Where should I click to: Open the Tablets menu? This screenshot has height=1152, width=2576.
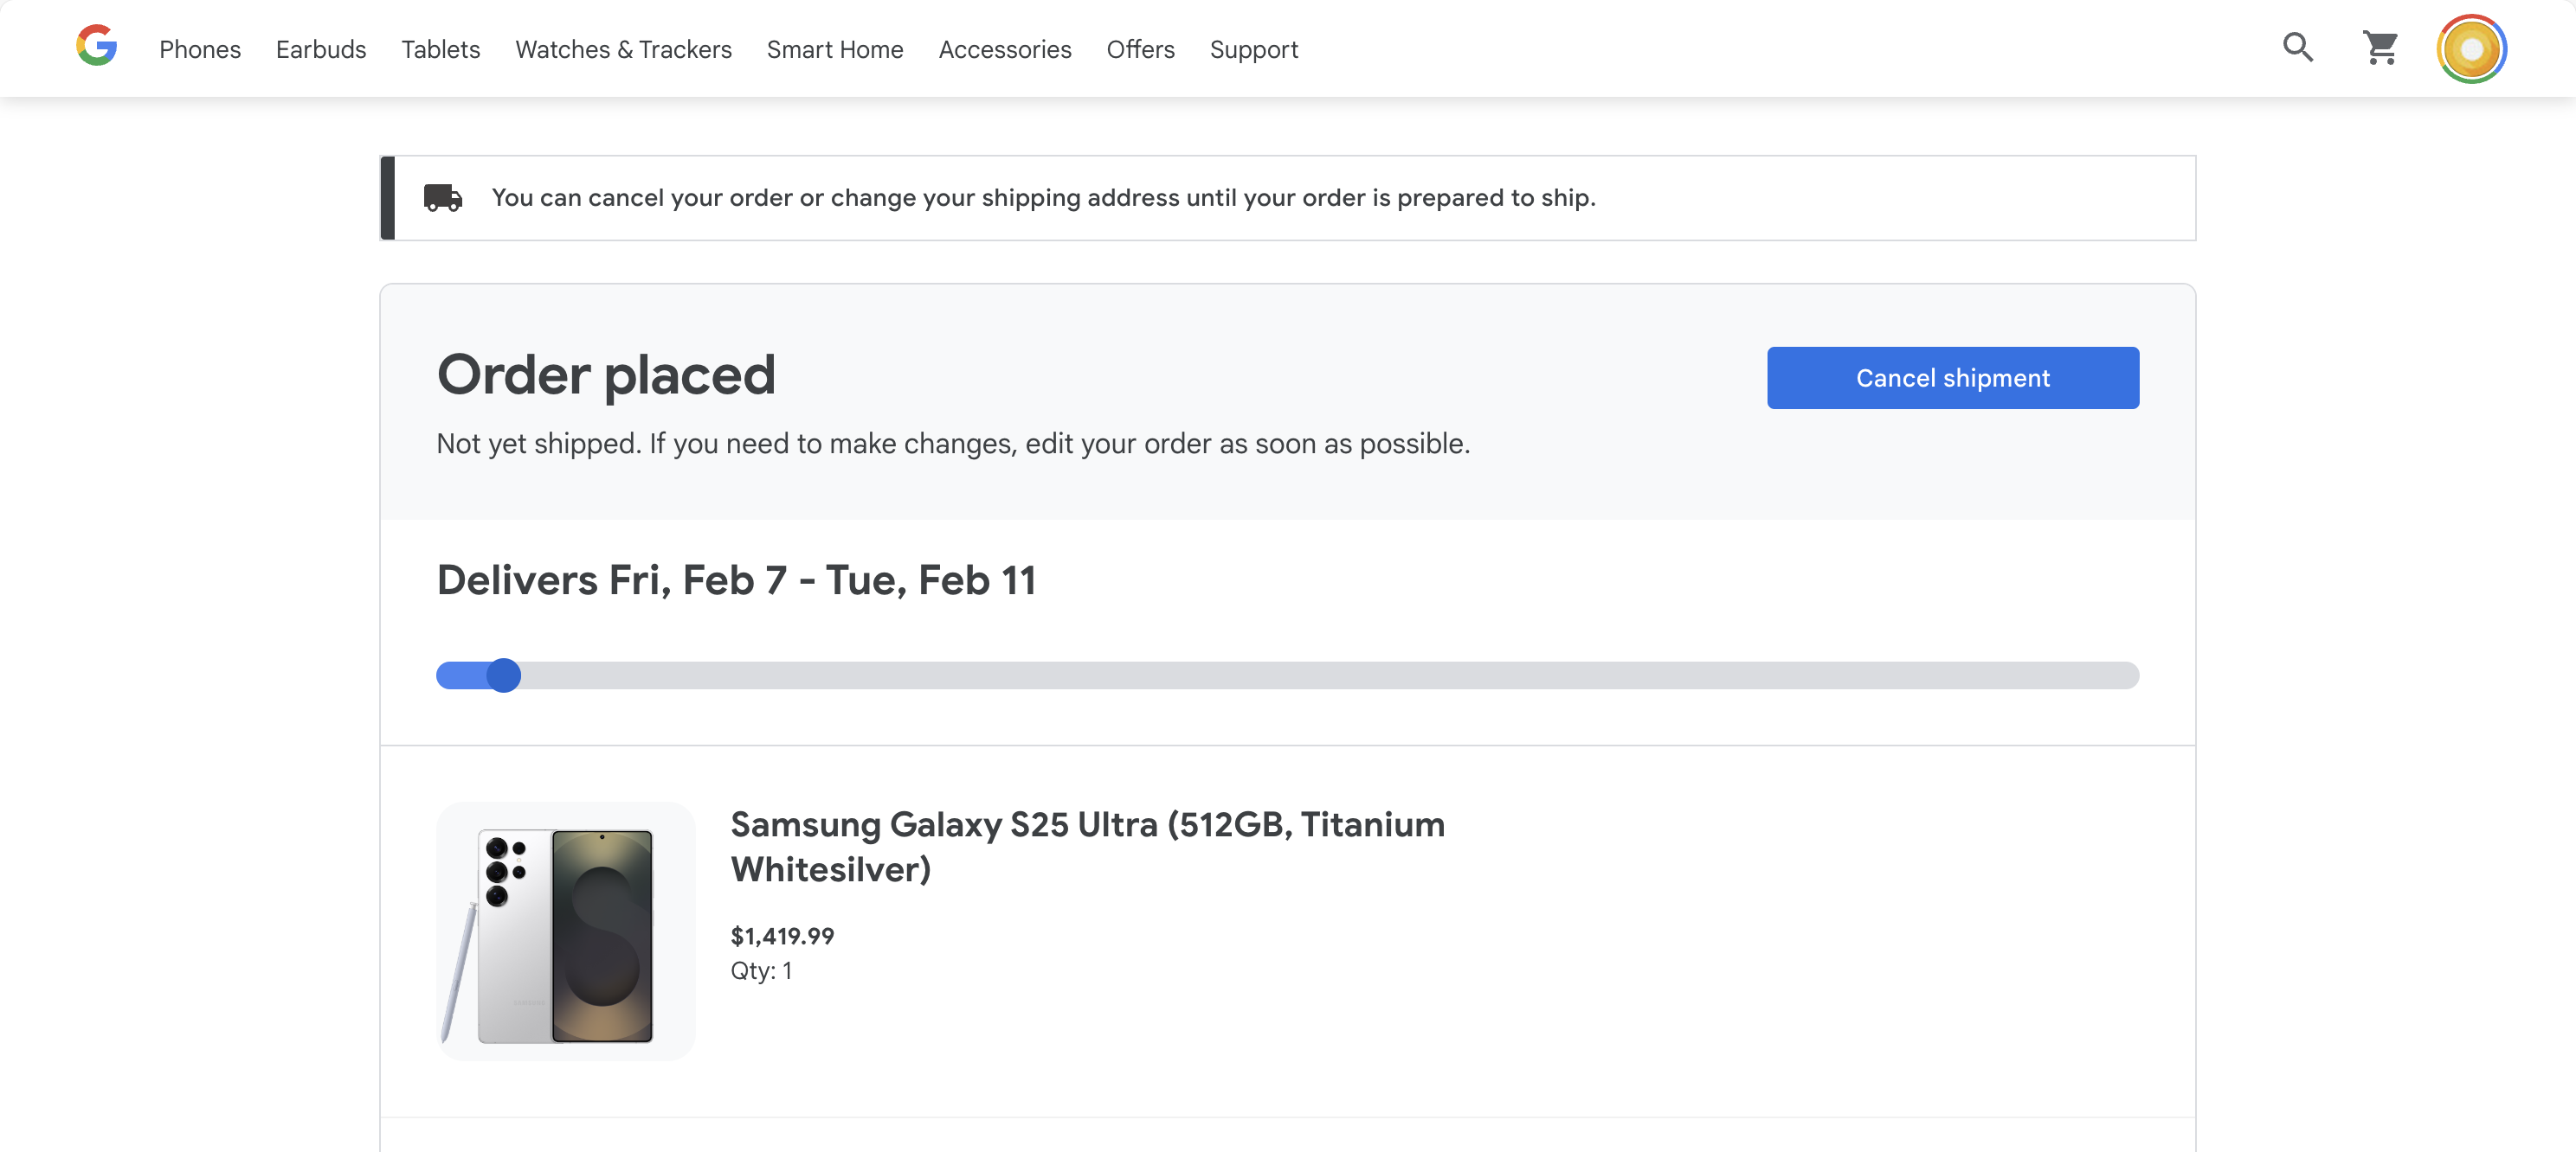coord(440,49)
